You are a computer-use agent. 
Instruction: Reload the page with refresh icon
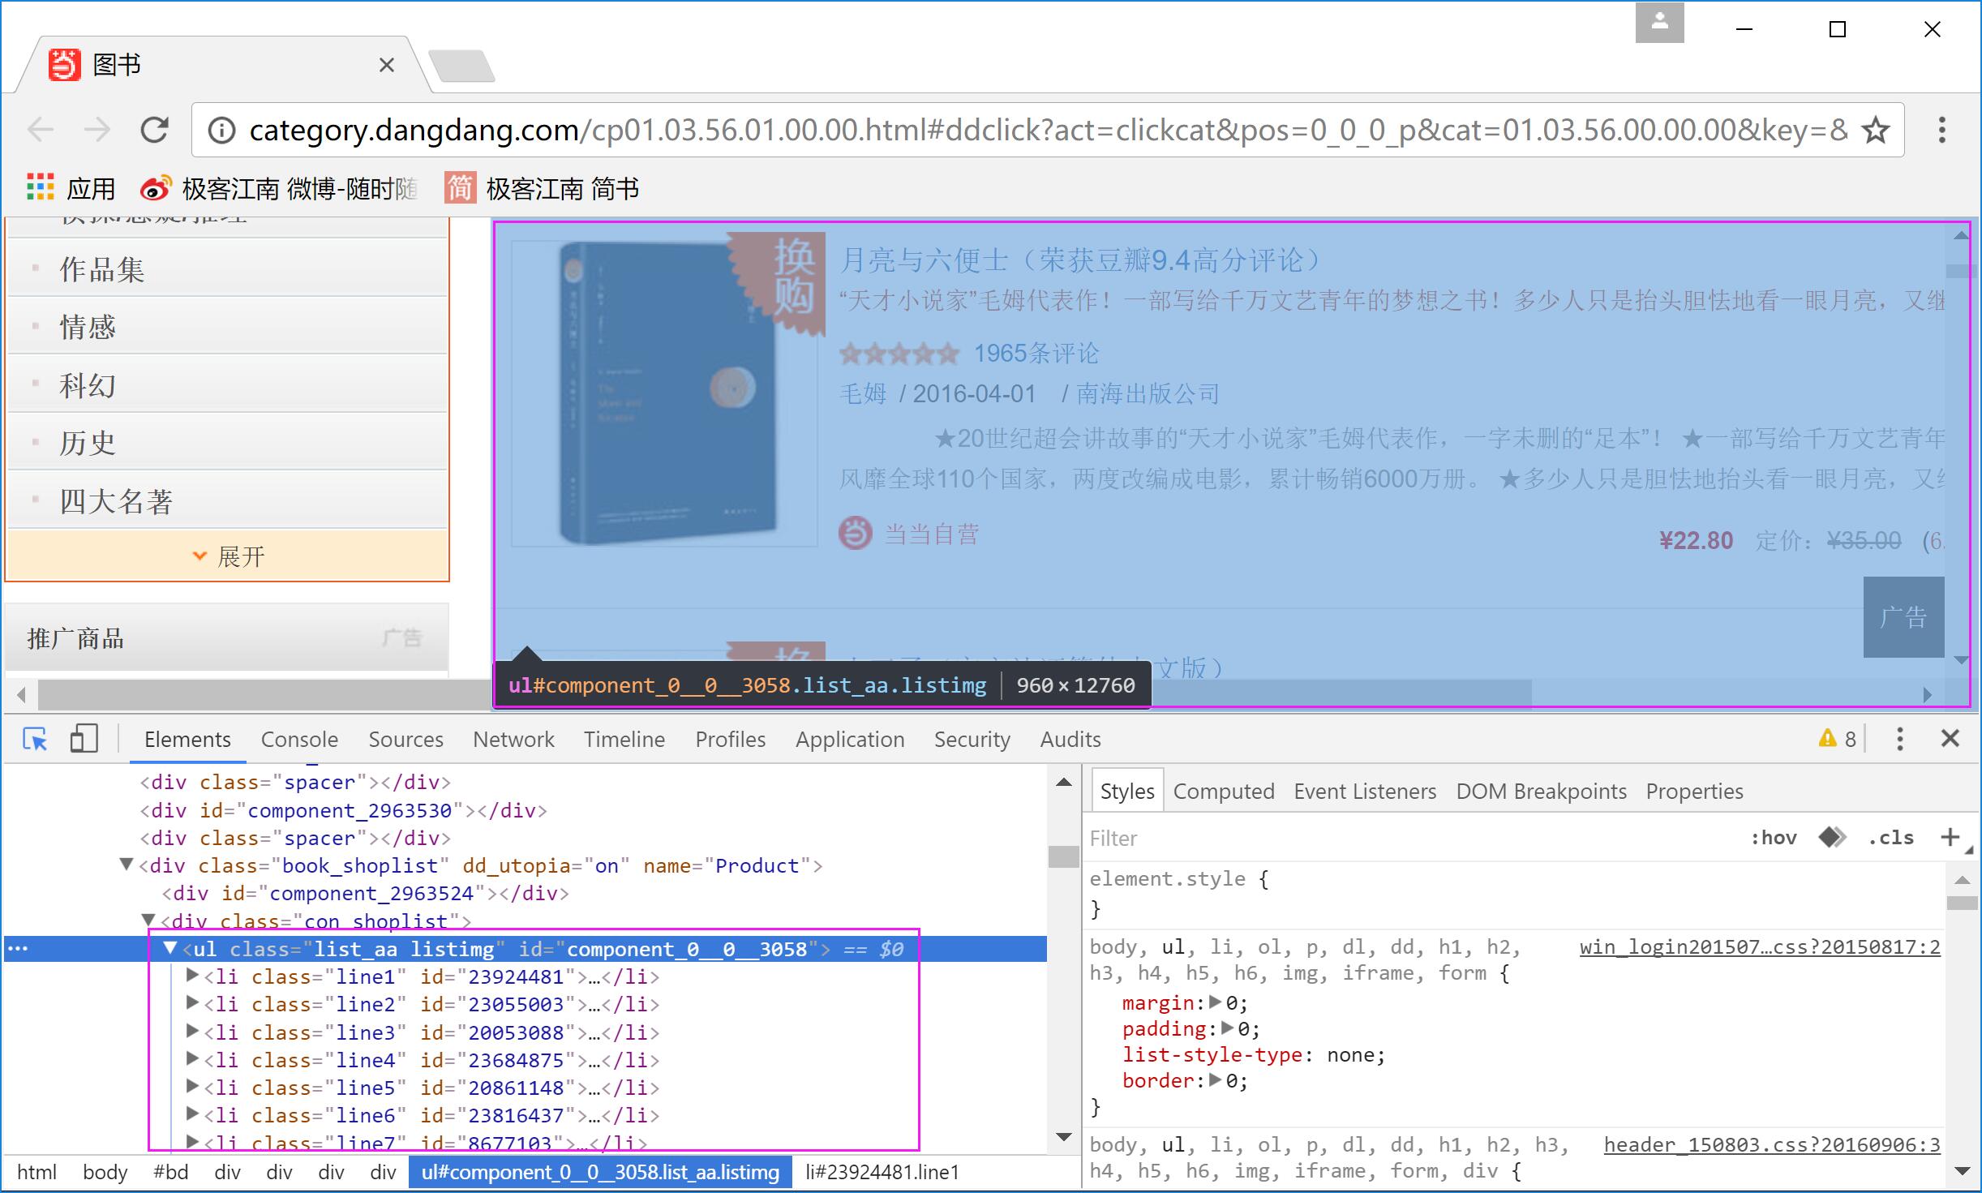pos(154,130)
